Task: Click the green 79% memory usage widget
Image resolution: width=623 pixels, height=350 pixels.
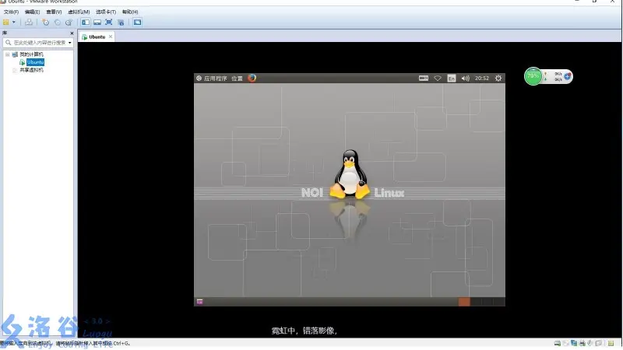Action: coord(533,75)
